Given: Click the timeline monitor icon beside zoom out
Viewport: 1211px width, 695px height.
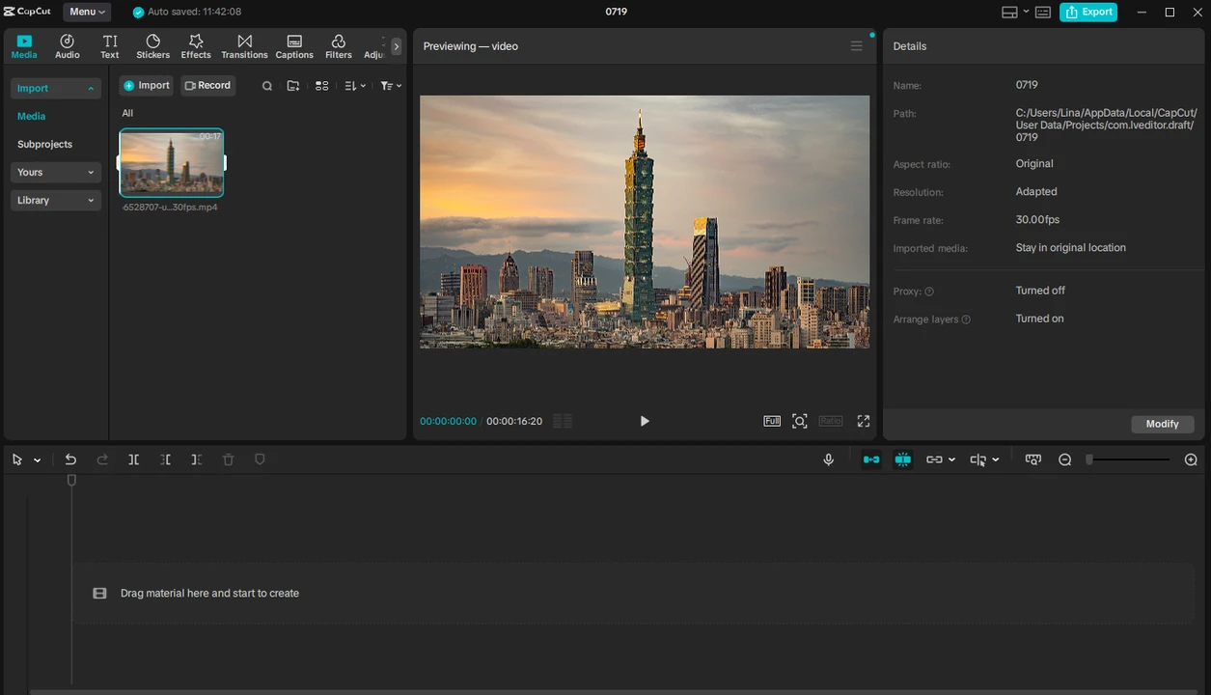Looking at the screenshot, I should click(x=1033, y=459).
